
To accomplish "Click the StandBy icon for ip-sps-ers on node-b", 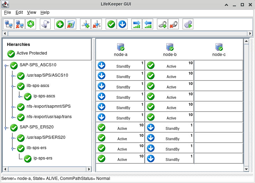I will [151, 158].
